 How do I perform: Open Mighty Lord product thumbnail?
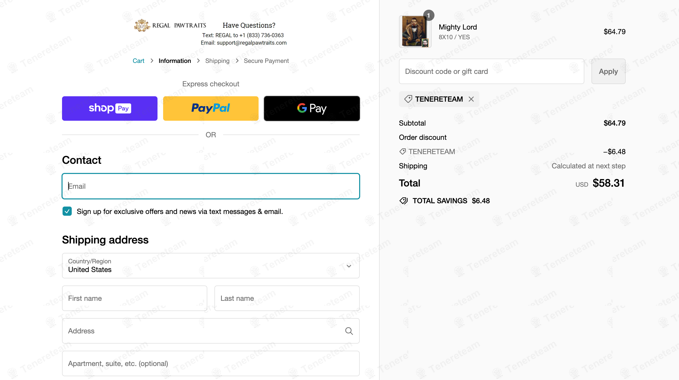coord(415,32)
